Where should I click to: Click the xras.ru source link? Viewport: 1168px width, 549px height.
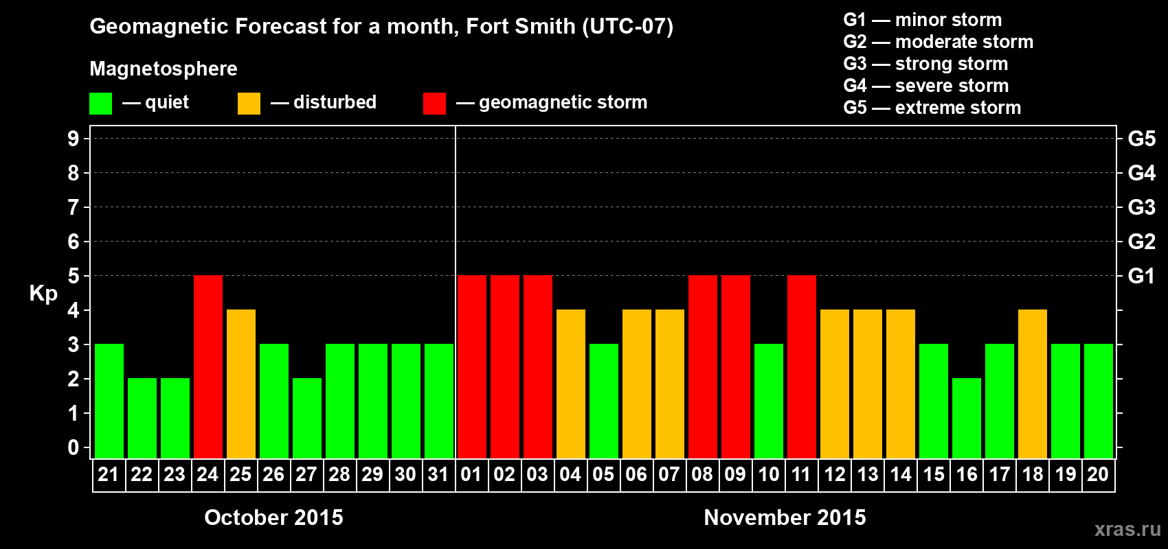tap(1128, 529)
